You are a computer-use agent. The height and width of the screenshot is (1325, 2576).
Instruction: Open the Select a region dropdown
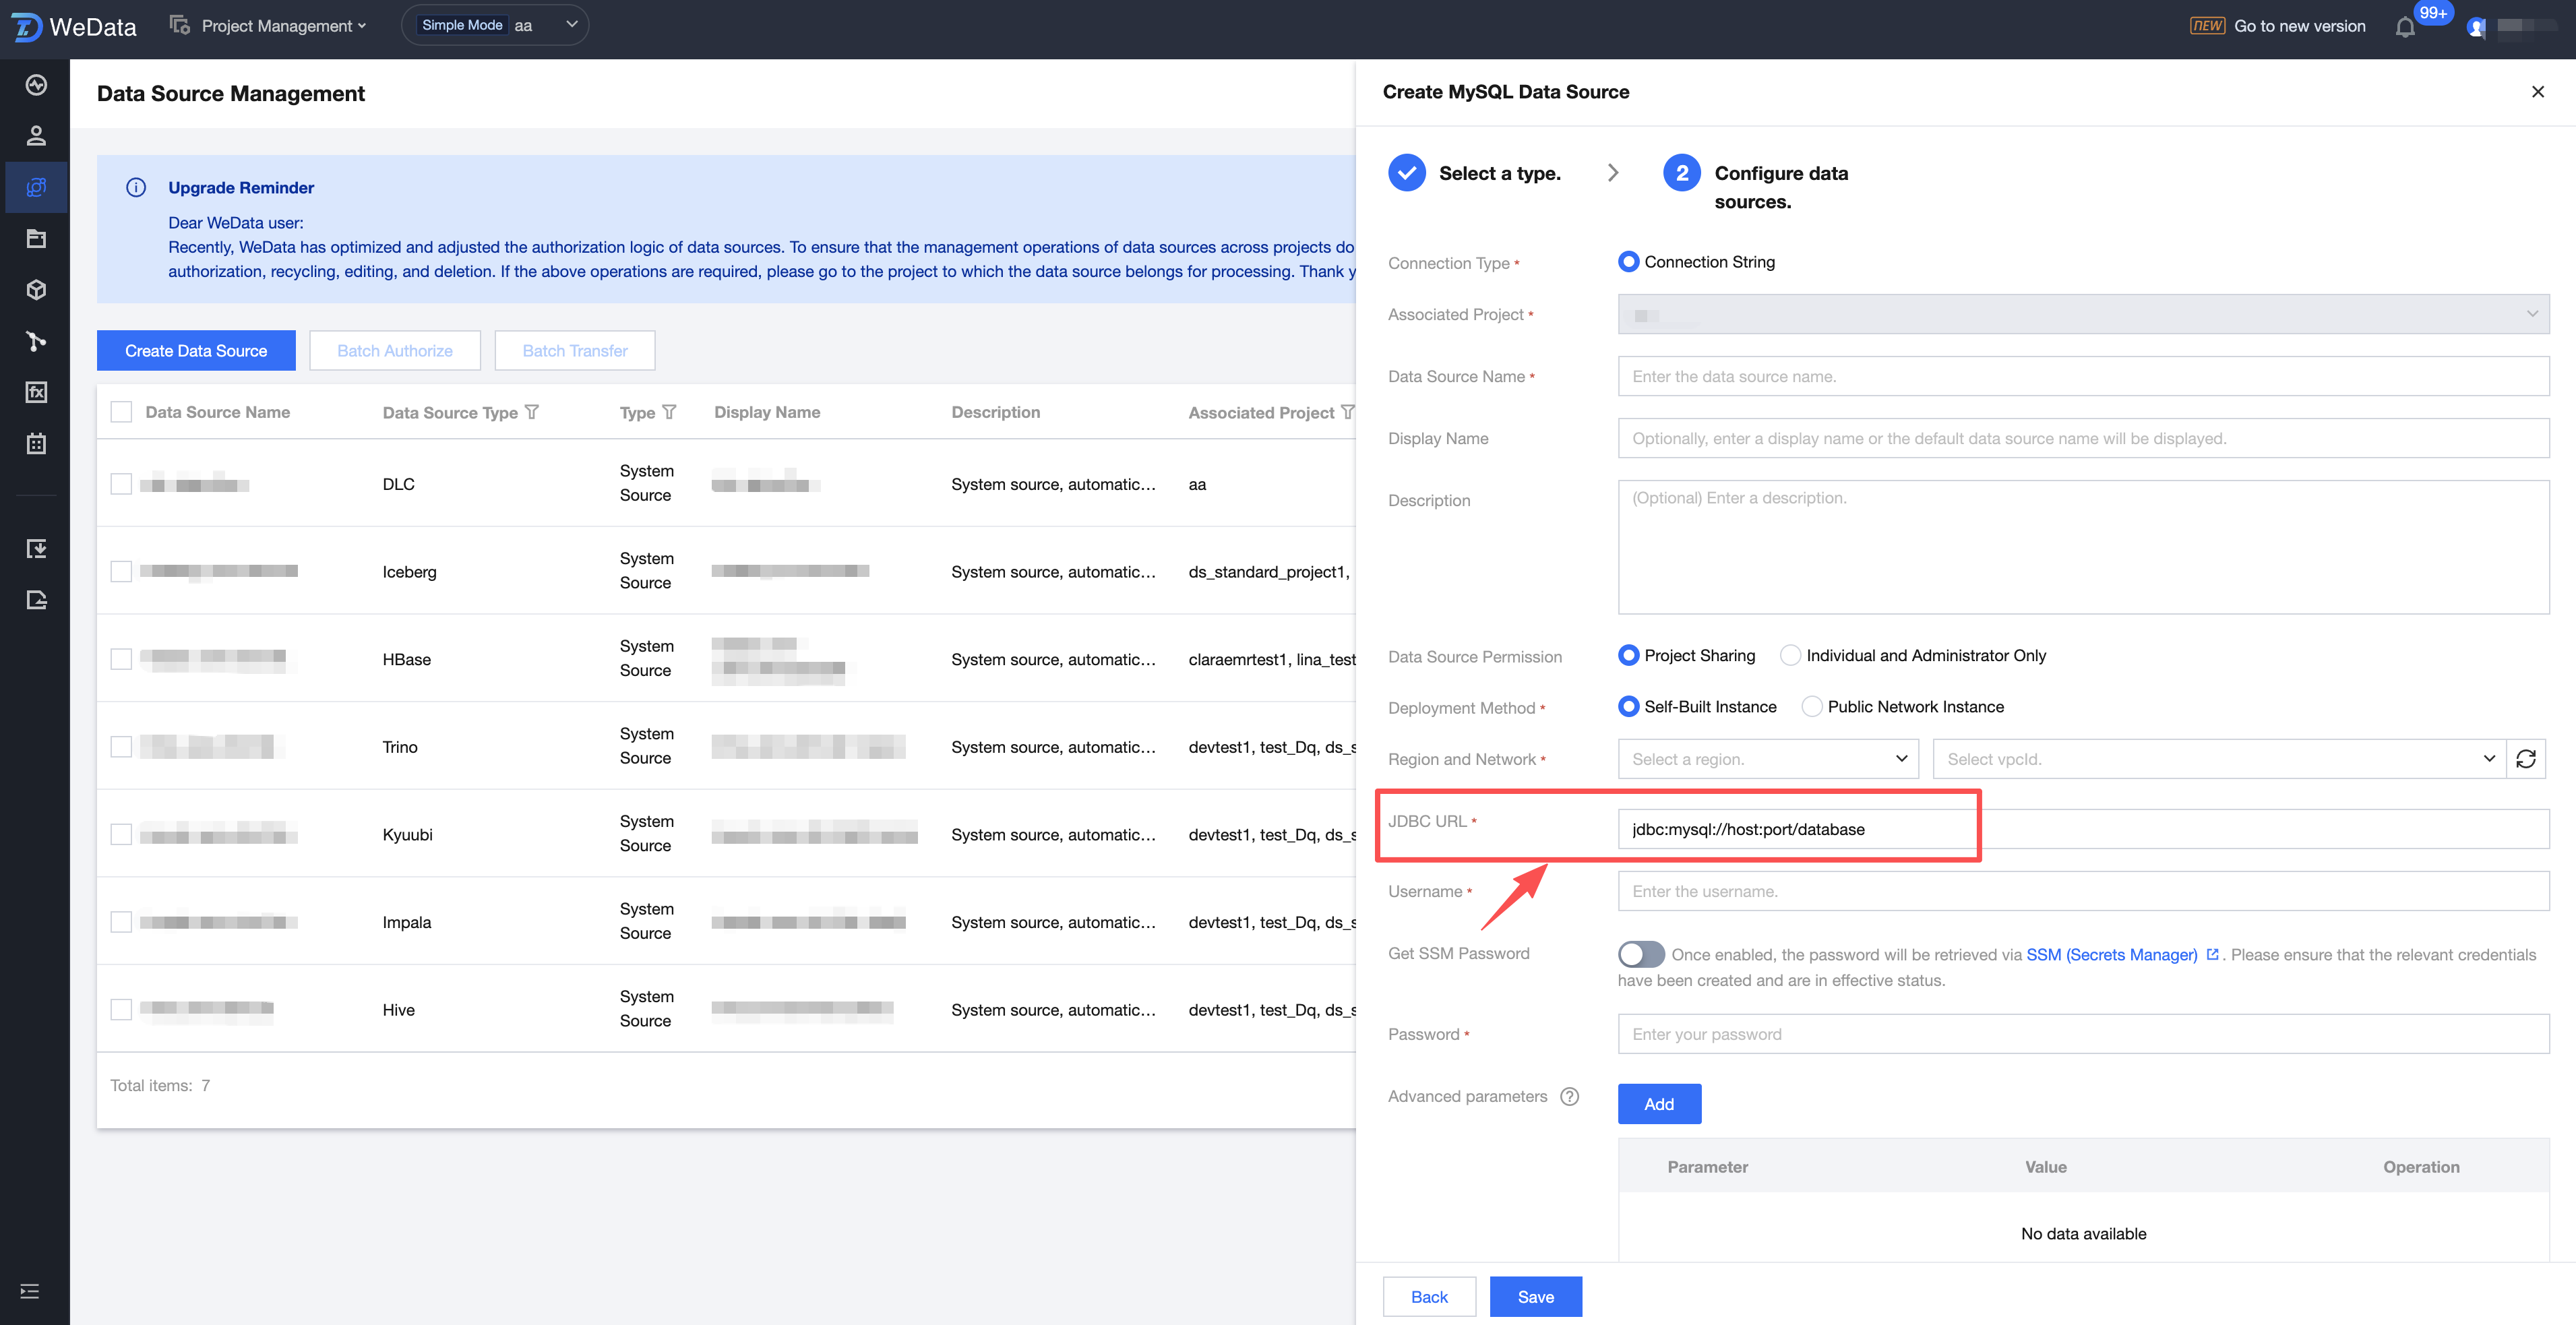1767,759
